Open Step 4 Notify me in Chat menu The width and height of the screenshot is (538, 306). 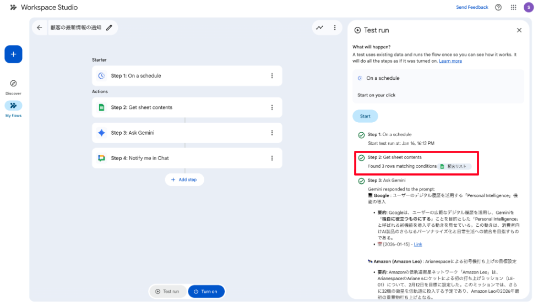point(271,158)
